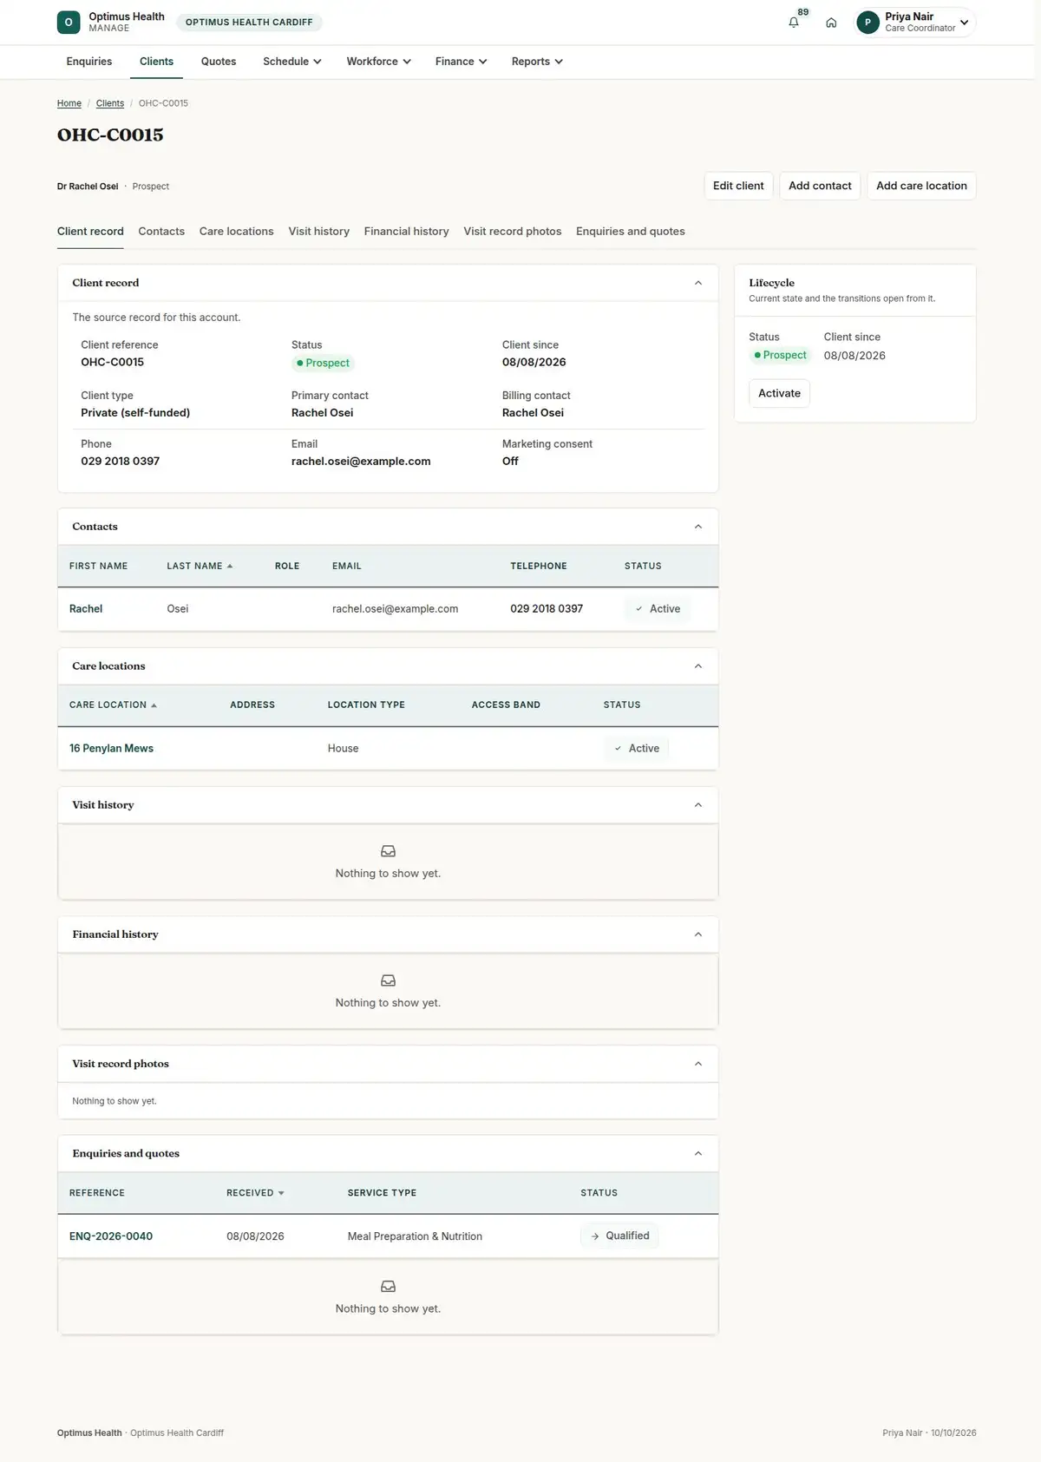The width and height of the screenshot is (1041, 1462).
Task: Open the notifications bell
Action: click(794, 23)
